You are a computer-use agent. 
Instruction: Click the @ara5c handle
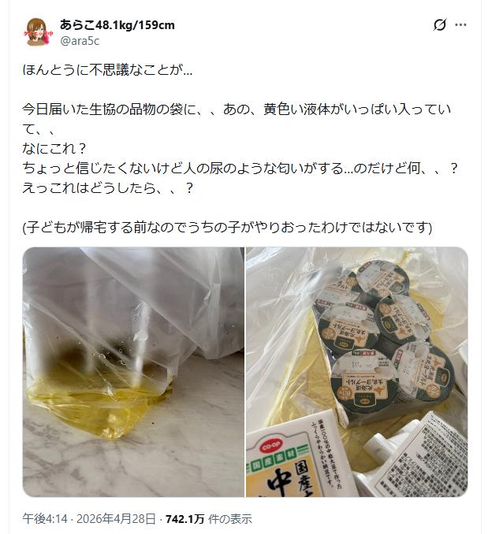(x=80, y=41)
